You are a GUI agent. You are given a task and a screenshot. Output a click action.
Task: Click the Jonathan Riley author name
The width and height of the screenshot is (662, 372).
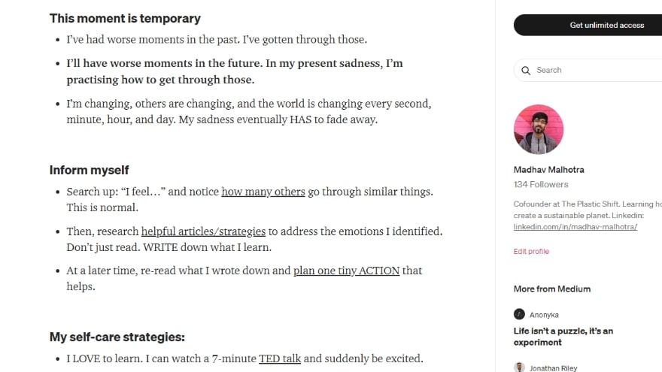pyautogui.click(x=553, y=368)
